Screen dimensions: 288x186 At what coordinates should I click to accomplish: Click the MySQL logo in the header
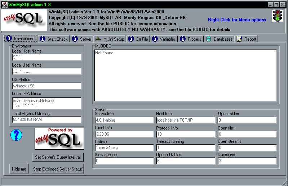pyautogui.click(x=24, y=20)
